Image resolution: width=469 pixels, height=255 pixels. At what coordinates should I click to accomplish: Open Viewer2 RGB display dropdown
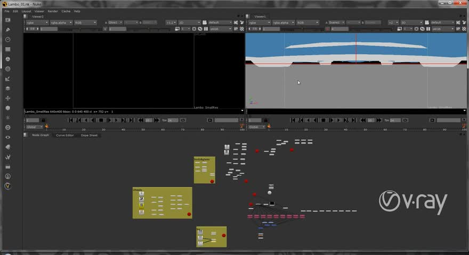(x=85, y=23)
